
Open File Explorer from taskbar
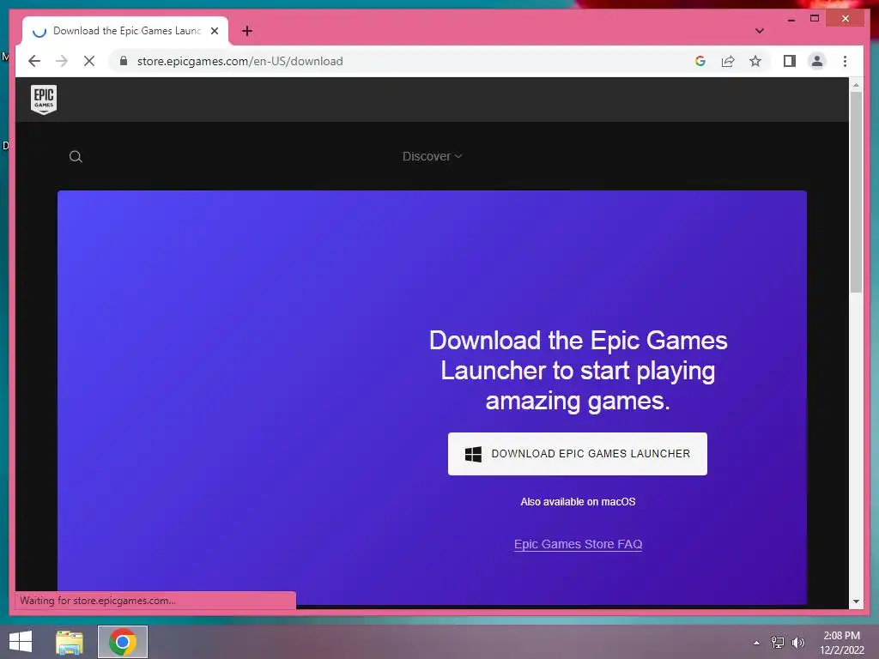pos(70,642)
